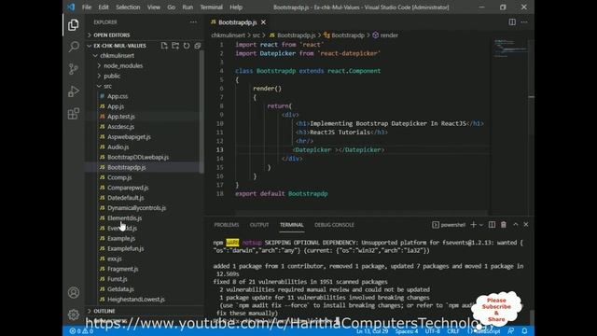This screenshot has width=597, height=336.
Task: Open the Extensions view
Action: tap(74, 114)
